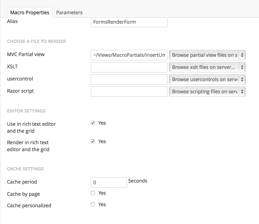Click the XSLT label
259x224 pixels.
click(x=12, y=67)
